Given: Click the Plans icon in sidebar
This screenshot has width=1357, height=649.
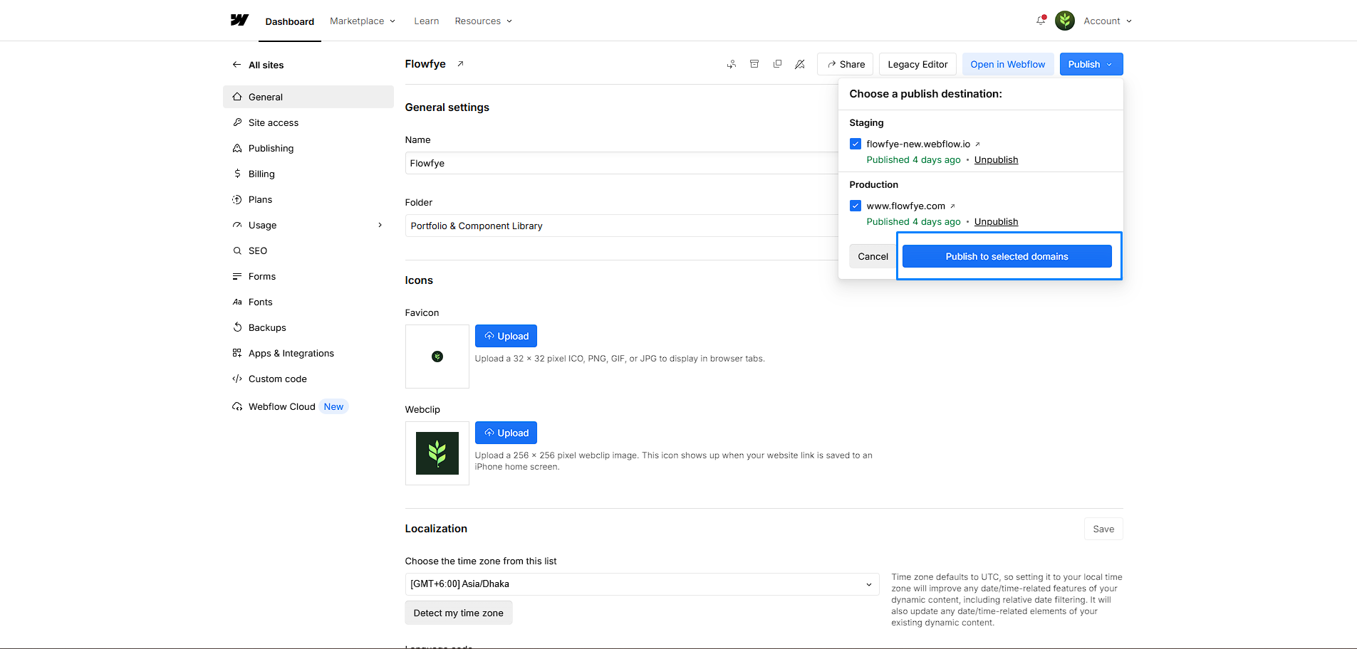Looking at the screenshot, I should click(237, 199).
